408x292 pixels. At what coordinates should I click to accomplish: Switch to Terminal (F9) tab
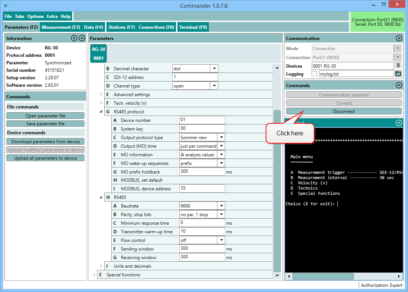[x=193, y=27]
